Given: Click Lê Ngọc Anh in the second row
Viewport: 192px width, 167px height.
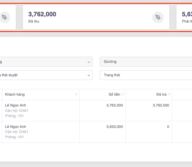Looking at the screenshot, I should pos(15,127).
